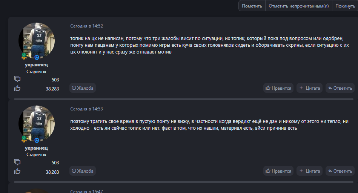Quote the 14:53 post with Цитата
Image resolution: width=358 pixels, height=193 pixels.
coord(309,171)
